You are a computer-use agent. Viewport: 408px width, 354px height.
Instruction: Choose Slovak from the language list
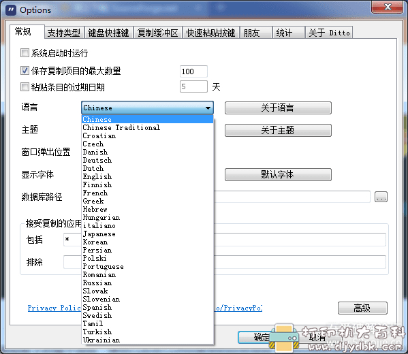coord(148,291)
